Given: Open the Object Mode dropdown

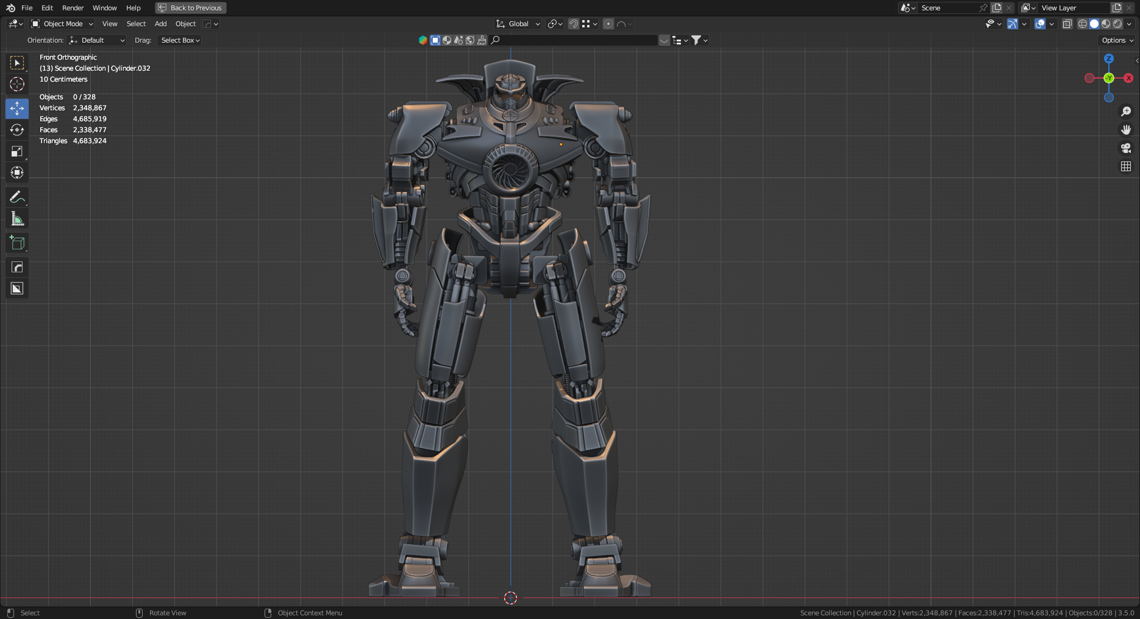Looking at the screenshot, I should [62, 24].
